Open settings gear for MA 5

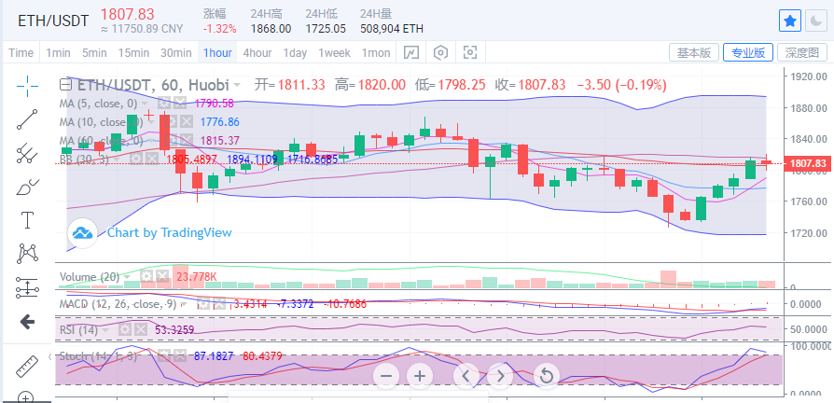click(164, 104)
